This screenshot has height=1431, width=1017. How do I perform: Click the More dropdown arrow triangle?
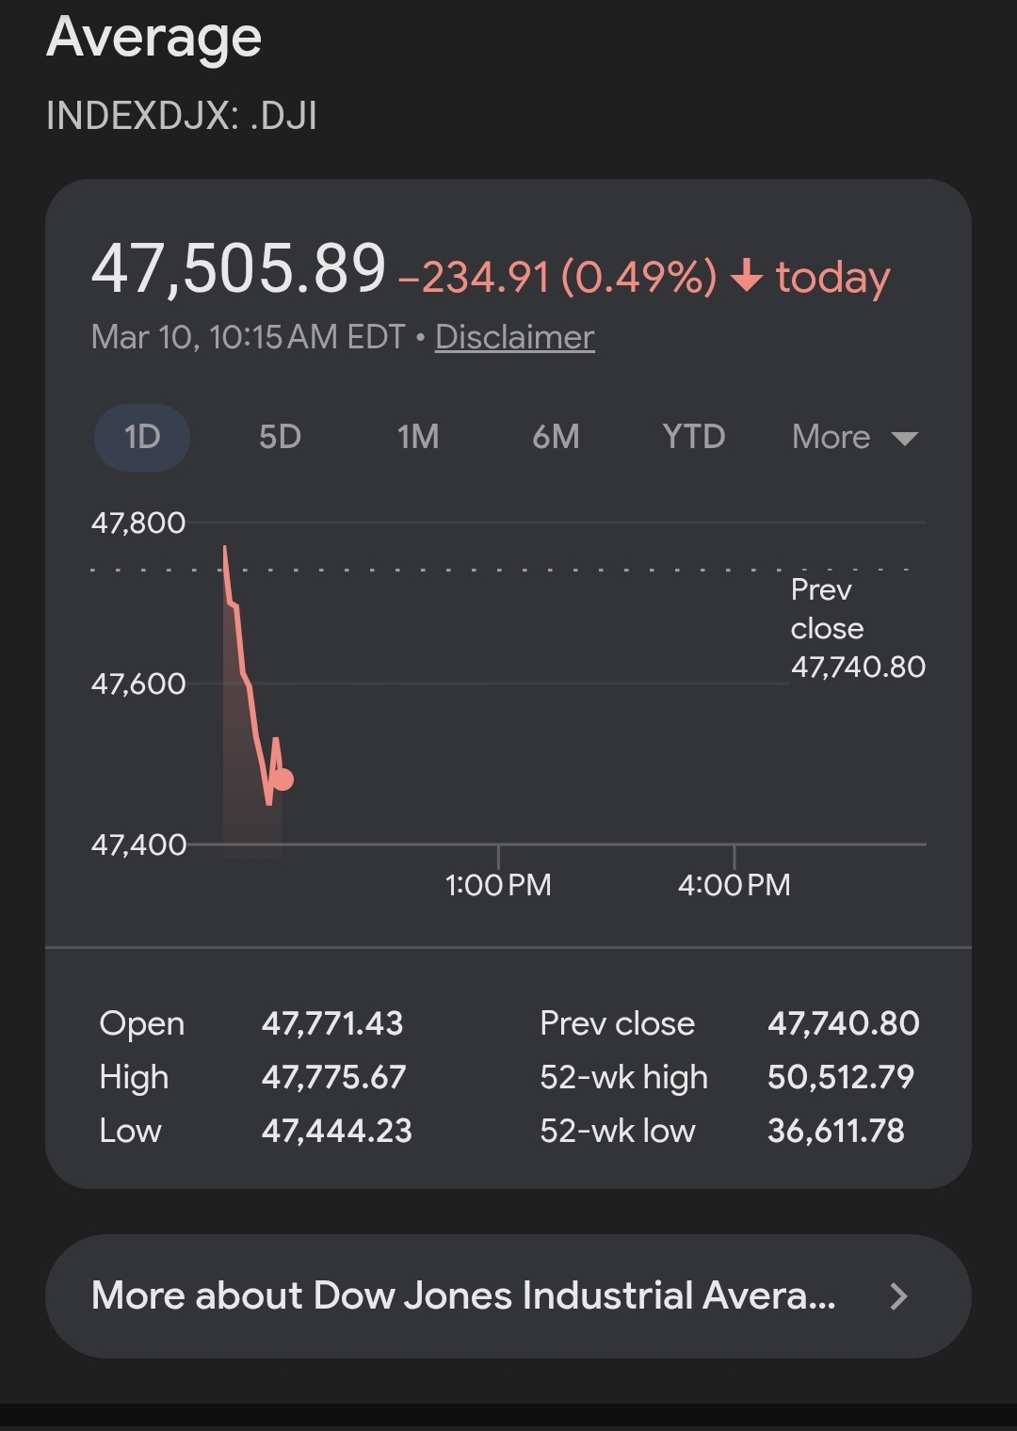click(905, 439)
